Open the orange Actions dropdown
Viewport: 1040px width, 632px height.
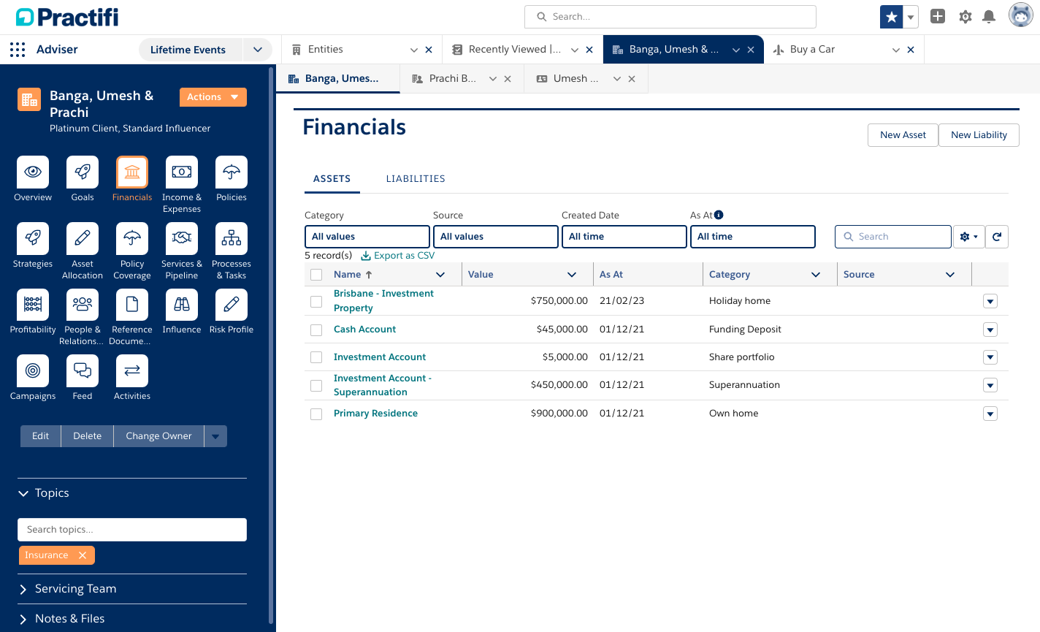coord(213,97)
